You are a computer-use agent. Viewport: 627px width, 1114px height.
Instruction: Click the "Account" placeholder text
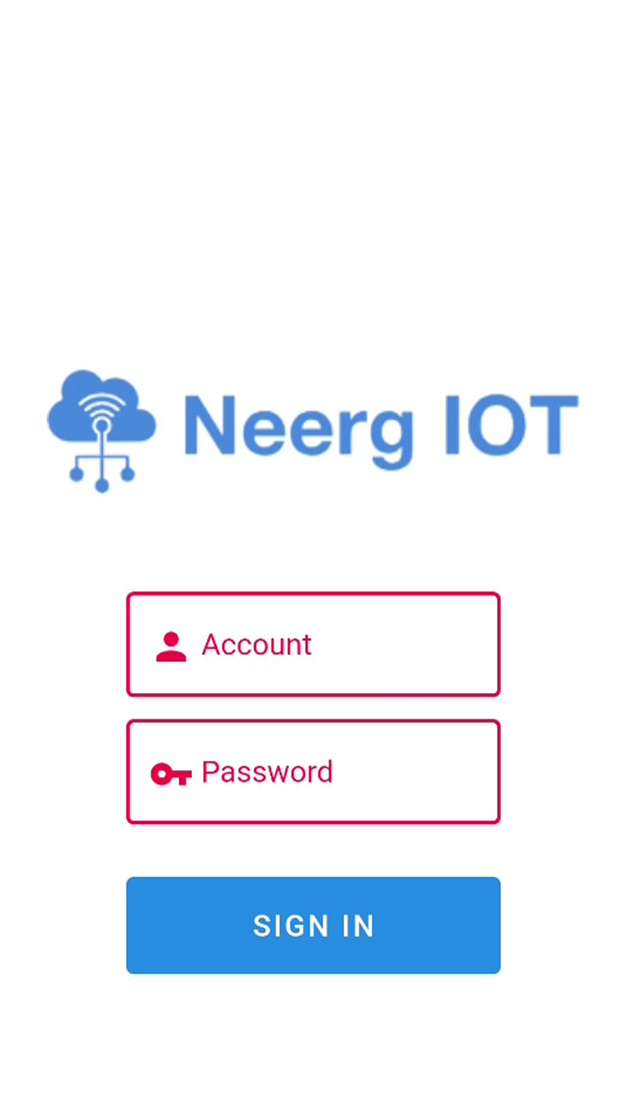tap(257, 645)
